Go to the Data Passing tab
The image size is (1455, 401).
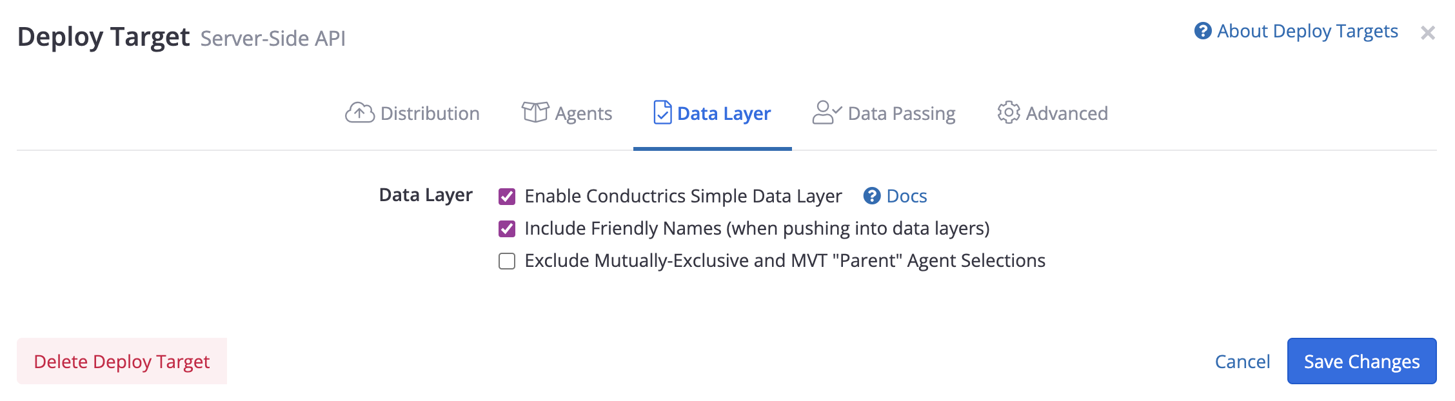tap(901, 113)
